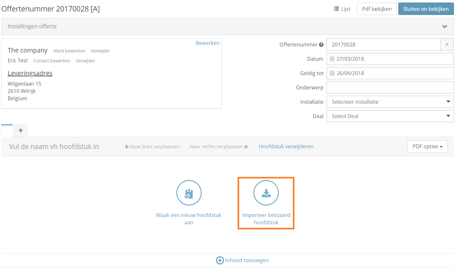
Task: Click Maak een nieuw hoofdstuk aan text
Action: pos(189,219)
